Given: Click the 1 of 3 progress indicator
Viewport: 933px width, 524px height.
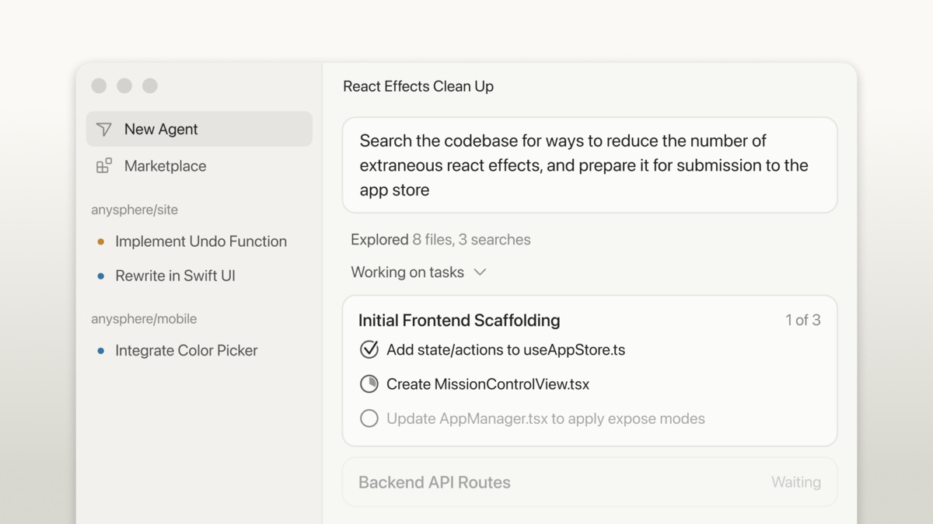Looking at the screenshot, I should (x=802, y=319).
